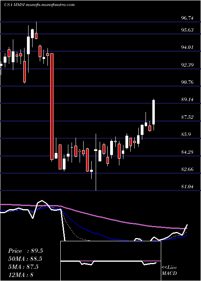Select the 81.04 price level label
The image size is (201, 281).
tap(187, 187)
